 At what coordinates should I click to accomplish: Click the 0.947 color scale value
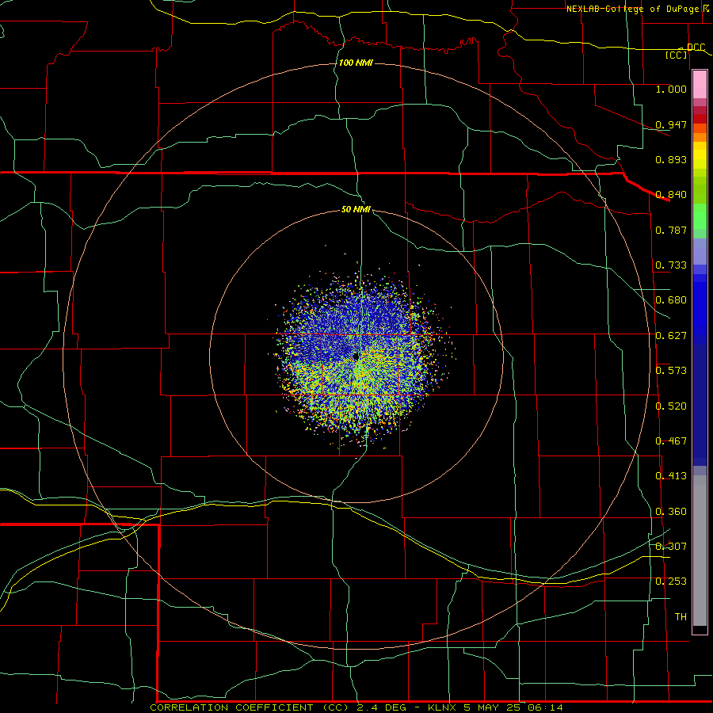click(671, 124)
